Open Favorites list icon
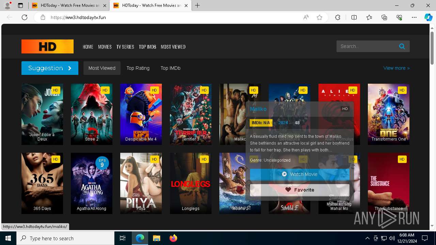The image size is (436, 245). click(369, 17)
